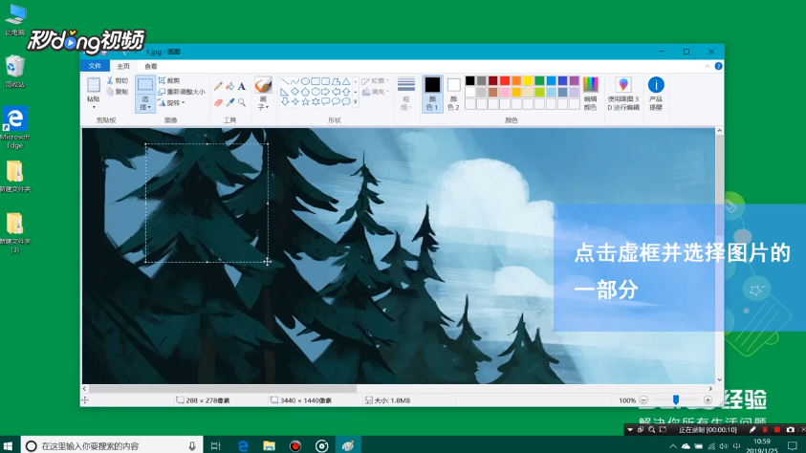Open the Select (选择) dropdown
The height and width of the screenshot is (453, 806).
click(x=145, y=103)
